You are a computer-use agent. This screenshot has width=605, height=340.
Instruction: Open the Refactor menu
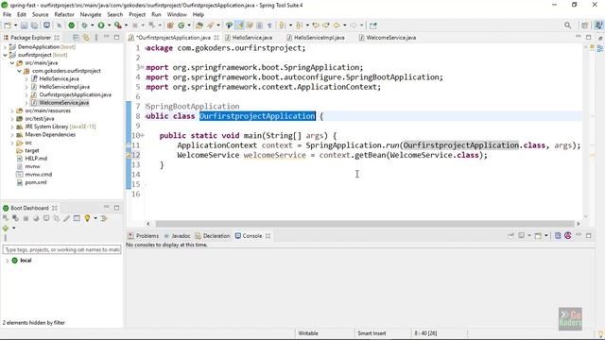point(64,14)
